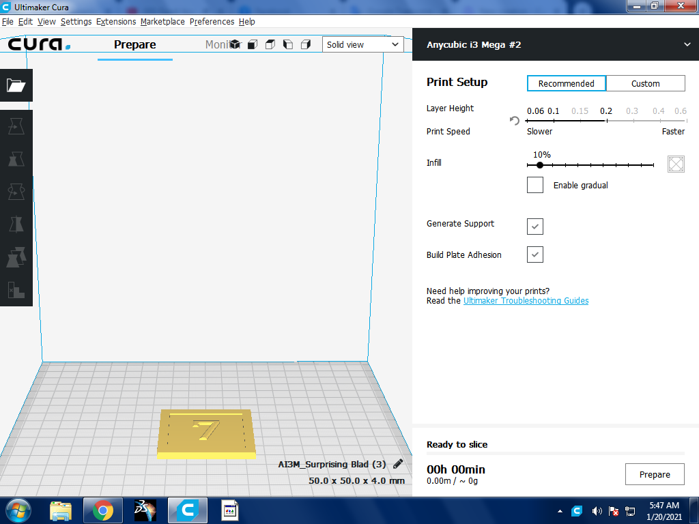Open the Solid view dropdown
The image size is (699, 524).
pos(363,44)
